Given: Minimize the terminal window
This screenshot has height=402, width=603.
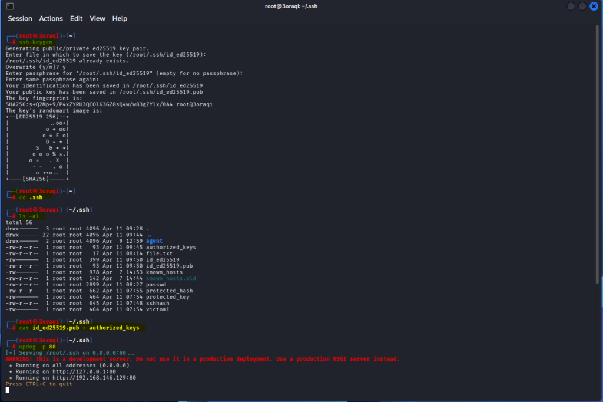Looking at the screenshot, I should pos(571,6).
